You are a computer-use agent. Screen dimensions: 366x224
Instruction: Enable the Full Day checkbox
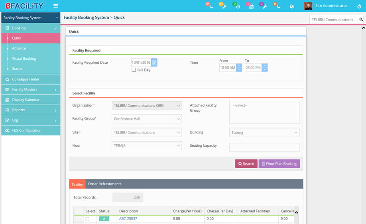[134, 70]
